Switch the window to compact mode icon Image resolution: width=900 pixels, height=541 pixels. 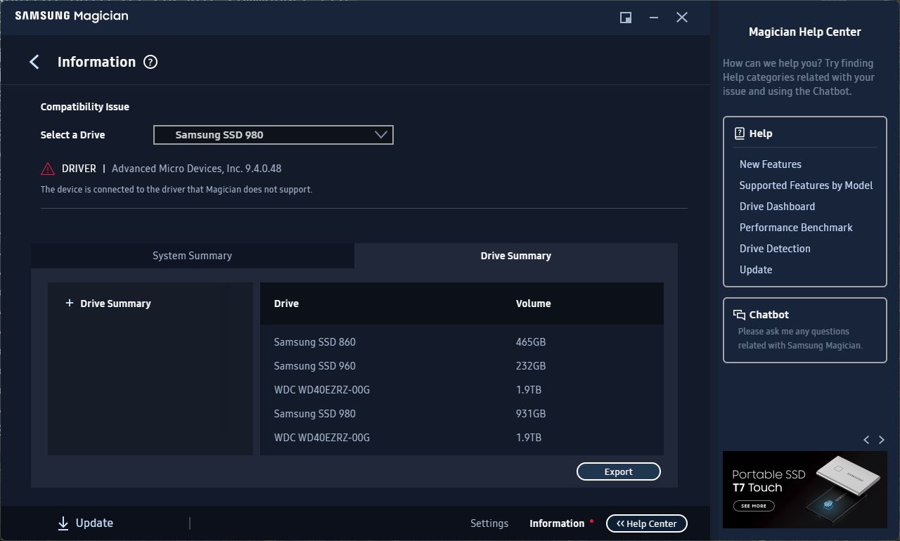pos(626,18)
